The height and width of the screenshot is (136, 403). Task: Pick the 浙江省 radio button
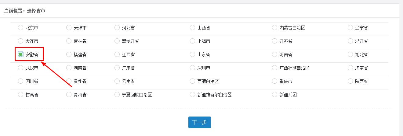click(x=350, y=41)
